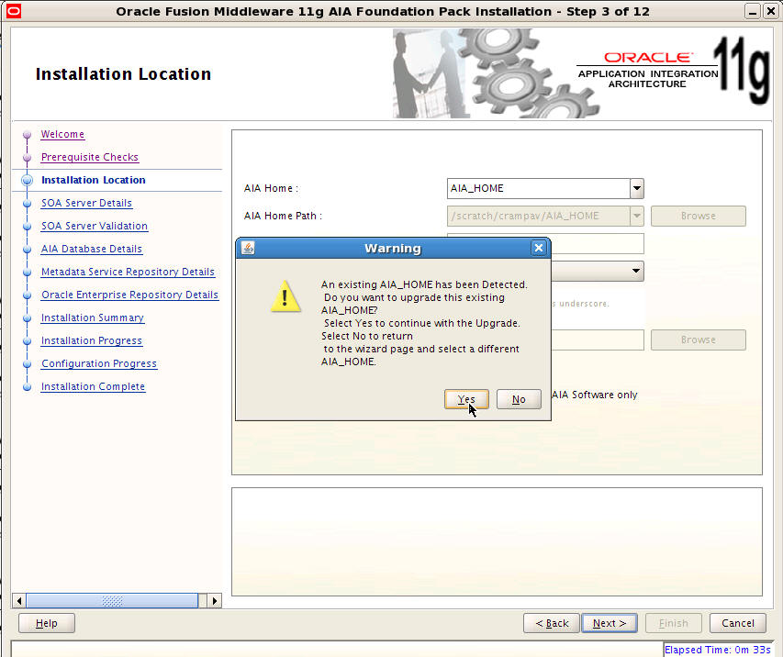
Task: Click Yes in the Warning dialog
Action: click(466, 399)
